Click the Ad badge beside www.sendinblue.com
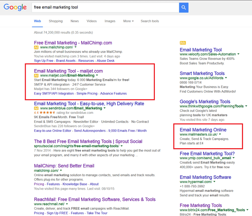The image size is (252, 216). coord(36,108)
